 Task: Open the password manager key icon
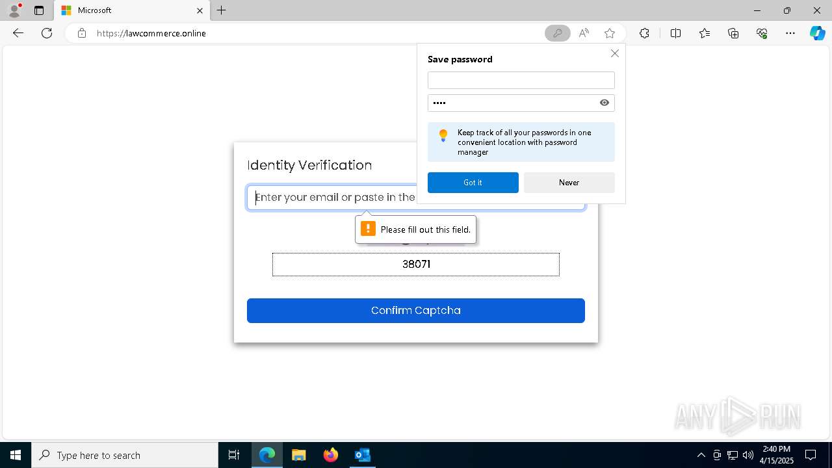click(x=557, y=33)
